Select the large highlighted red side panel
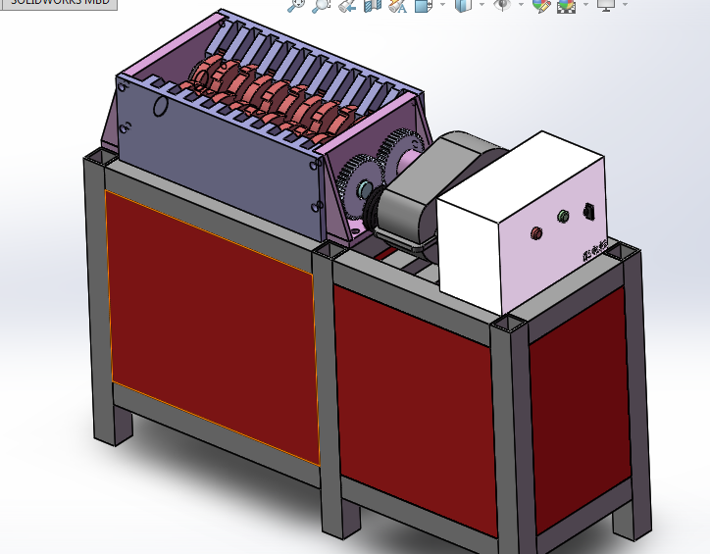Viewport: 710px width, 554px height. coord(213,328)
